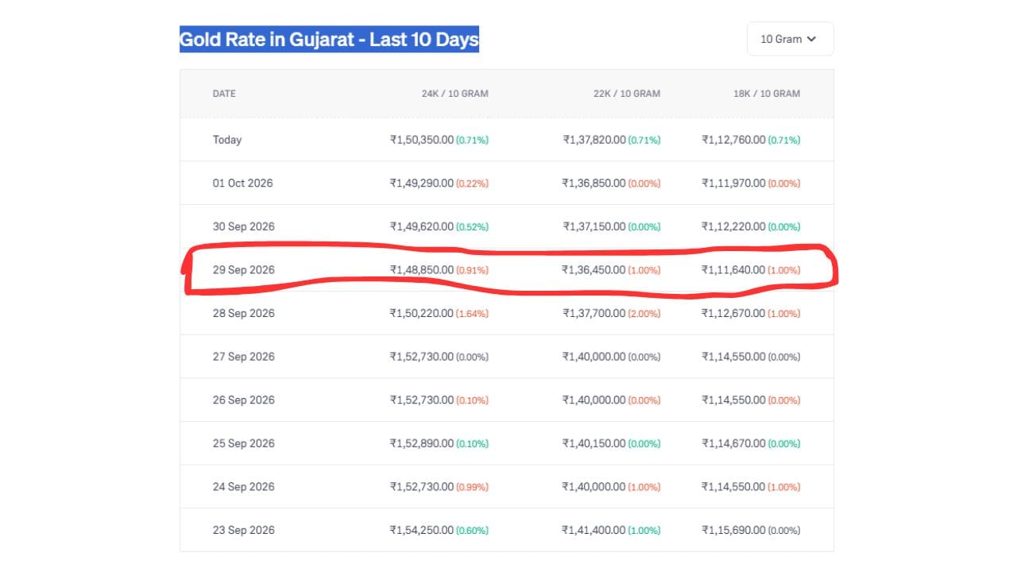Click the DATE column header

(224, 94)
